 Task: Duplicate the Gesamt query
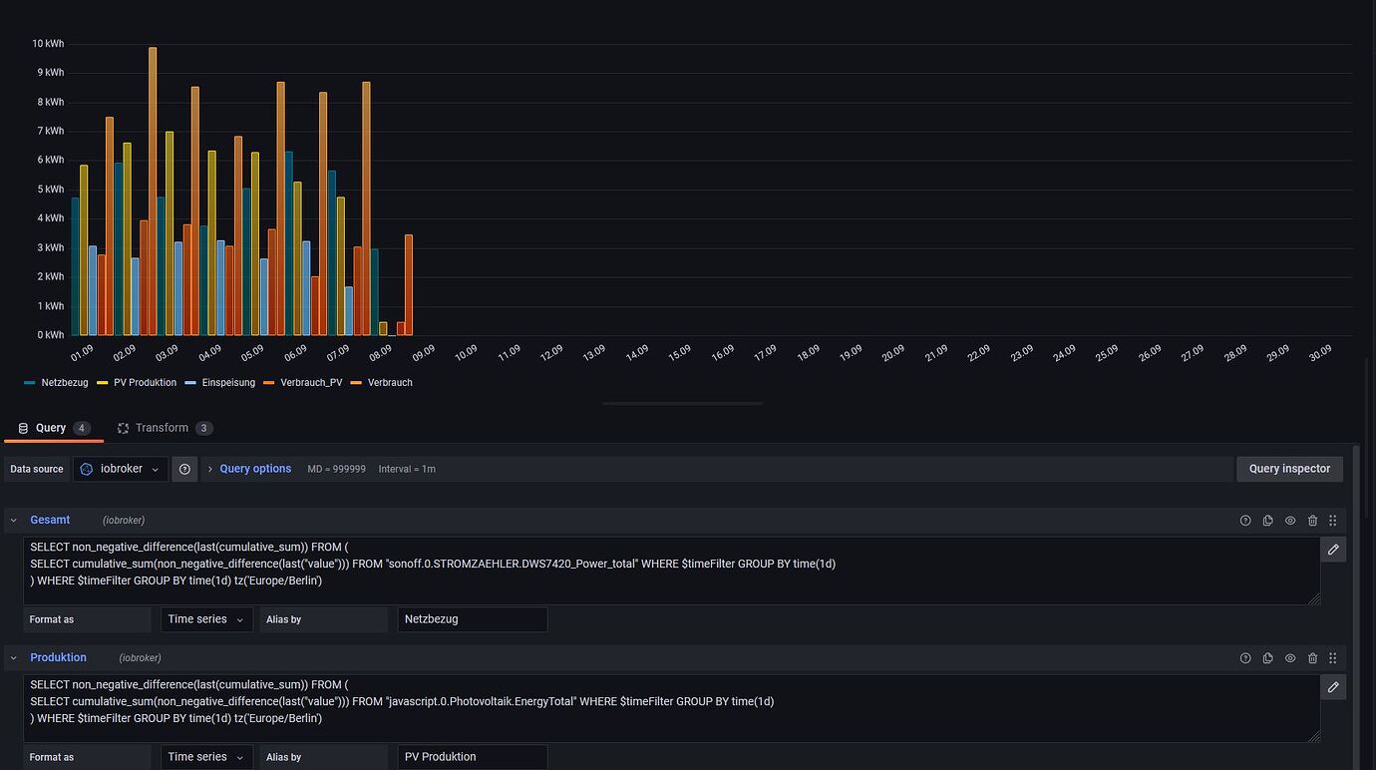(1267, 520)
